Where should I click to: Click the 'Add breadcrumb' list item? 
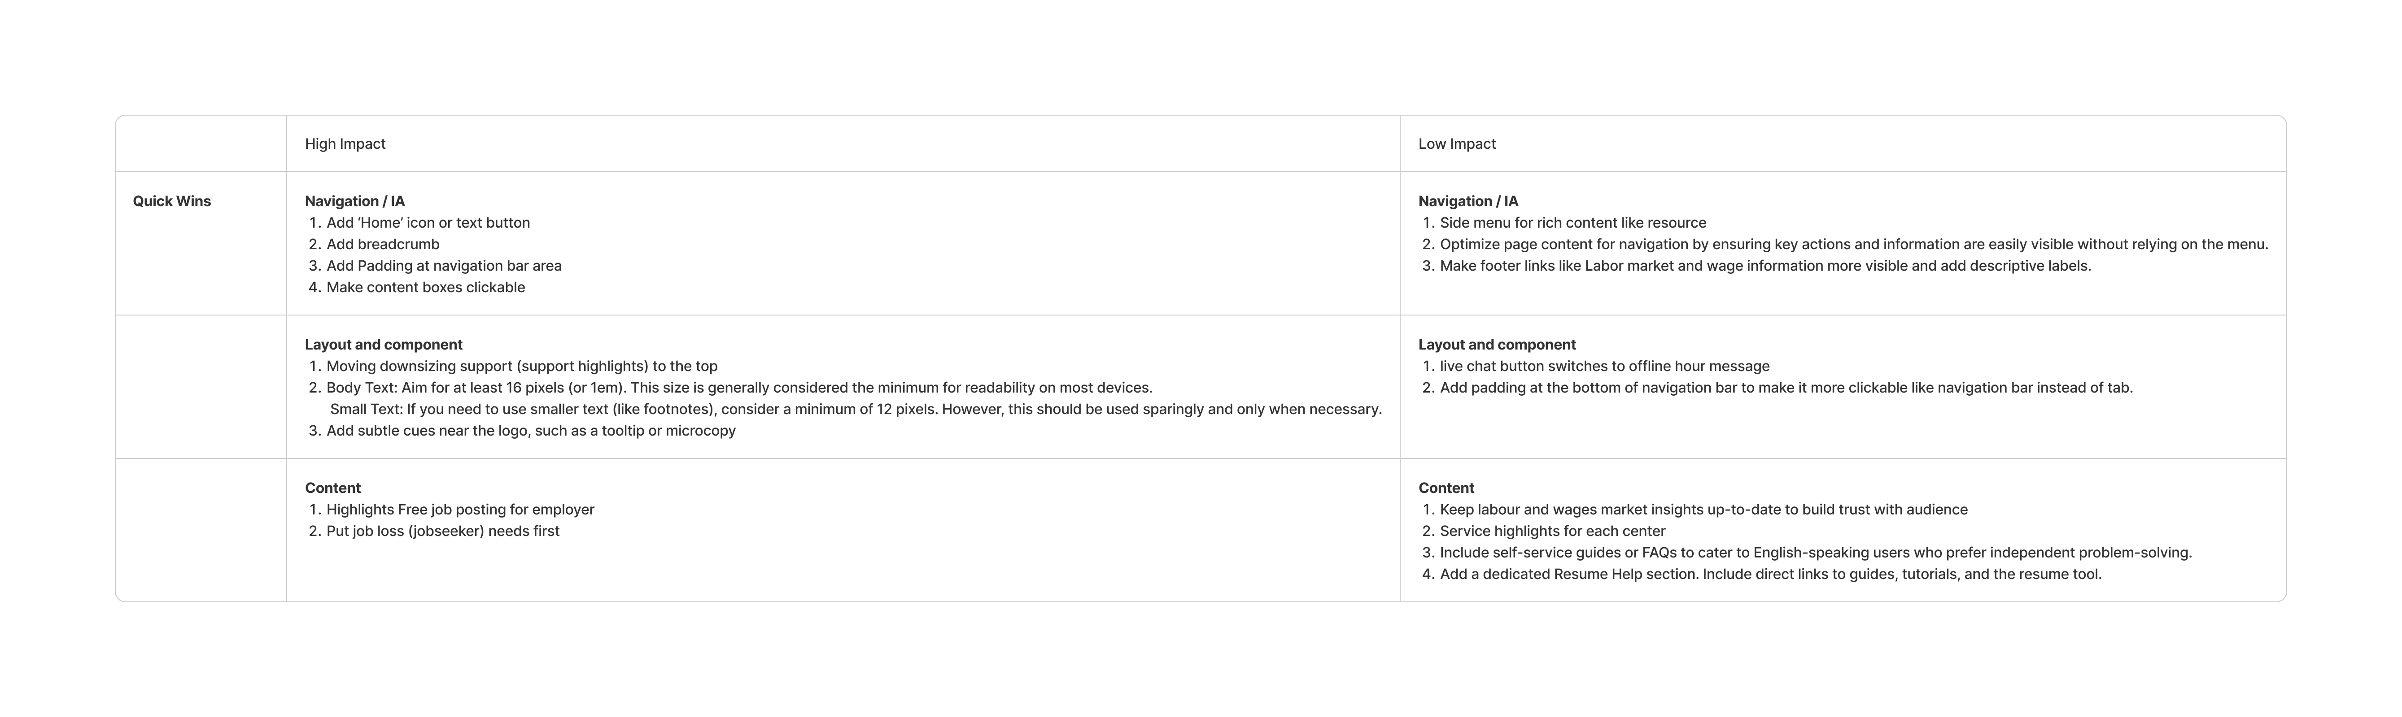point(382,244)
